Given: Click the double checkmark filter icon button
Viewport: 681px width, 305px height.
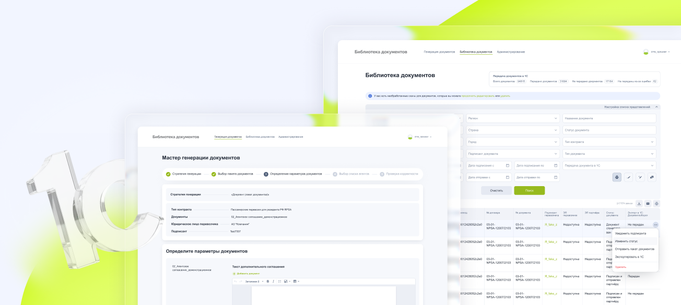Looking at the screenshot, I should pos(640,177).
